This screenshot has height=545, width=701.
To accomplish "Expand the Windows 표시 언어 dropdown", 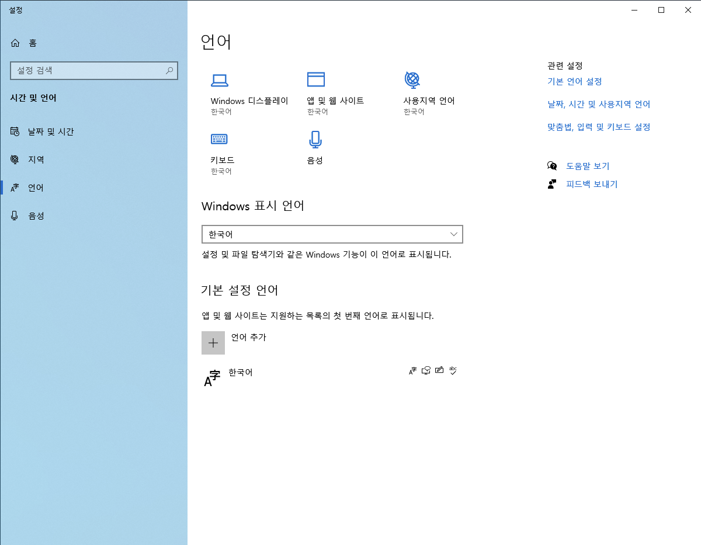I will click(x=332, y=234).
